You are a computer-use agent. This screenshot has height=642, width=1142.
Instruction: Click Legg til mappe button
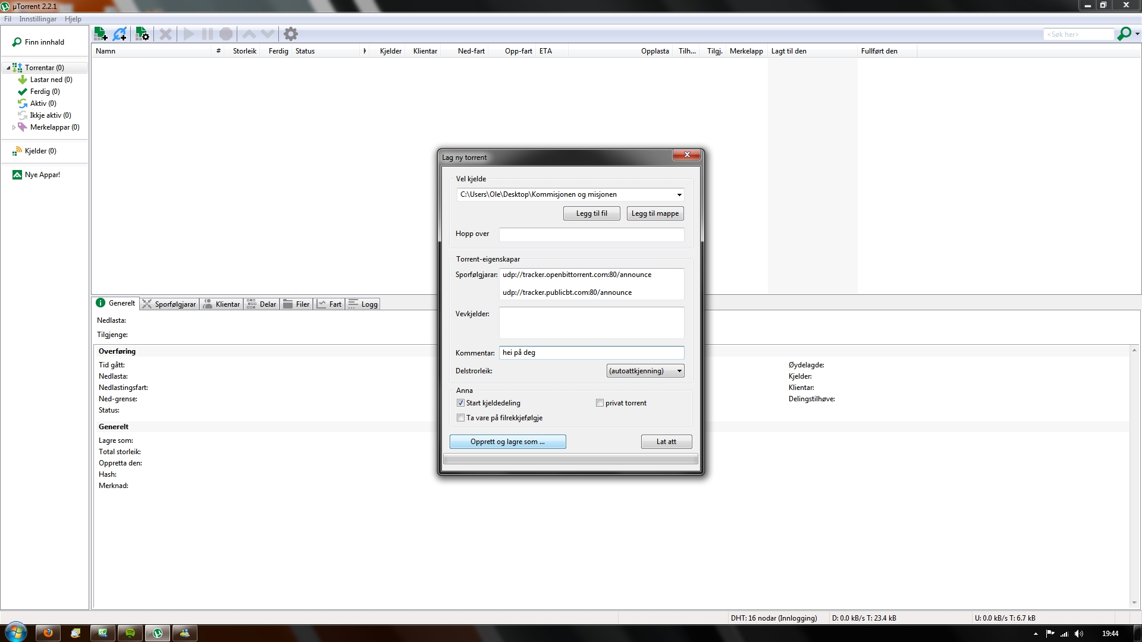pos(655,213)
